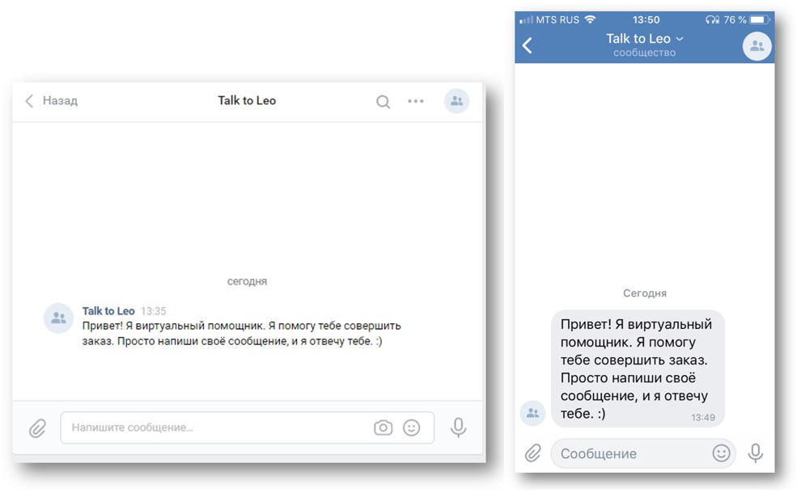Expand the mobile Talk to Leo dropdown chevron

point(680,39)
